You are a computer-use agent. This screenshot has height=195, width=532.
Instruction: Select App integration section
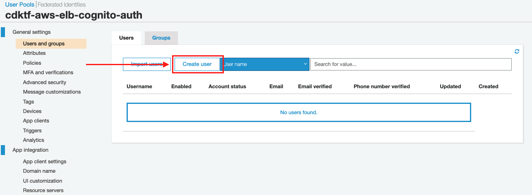30,150
